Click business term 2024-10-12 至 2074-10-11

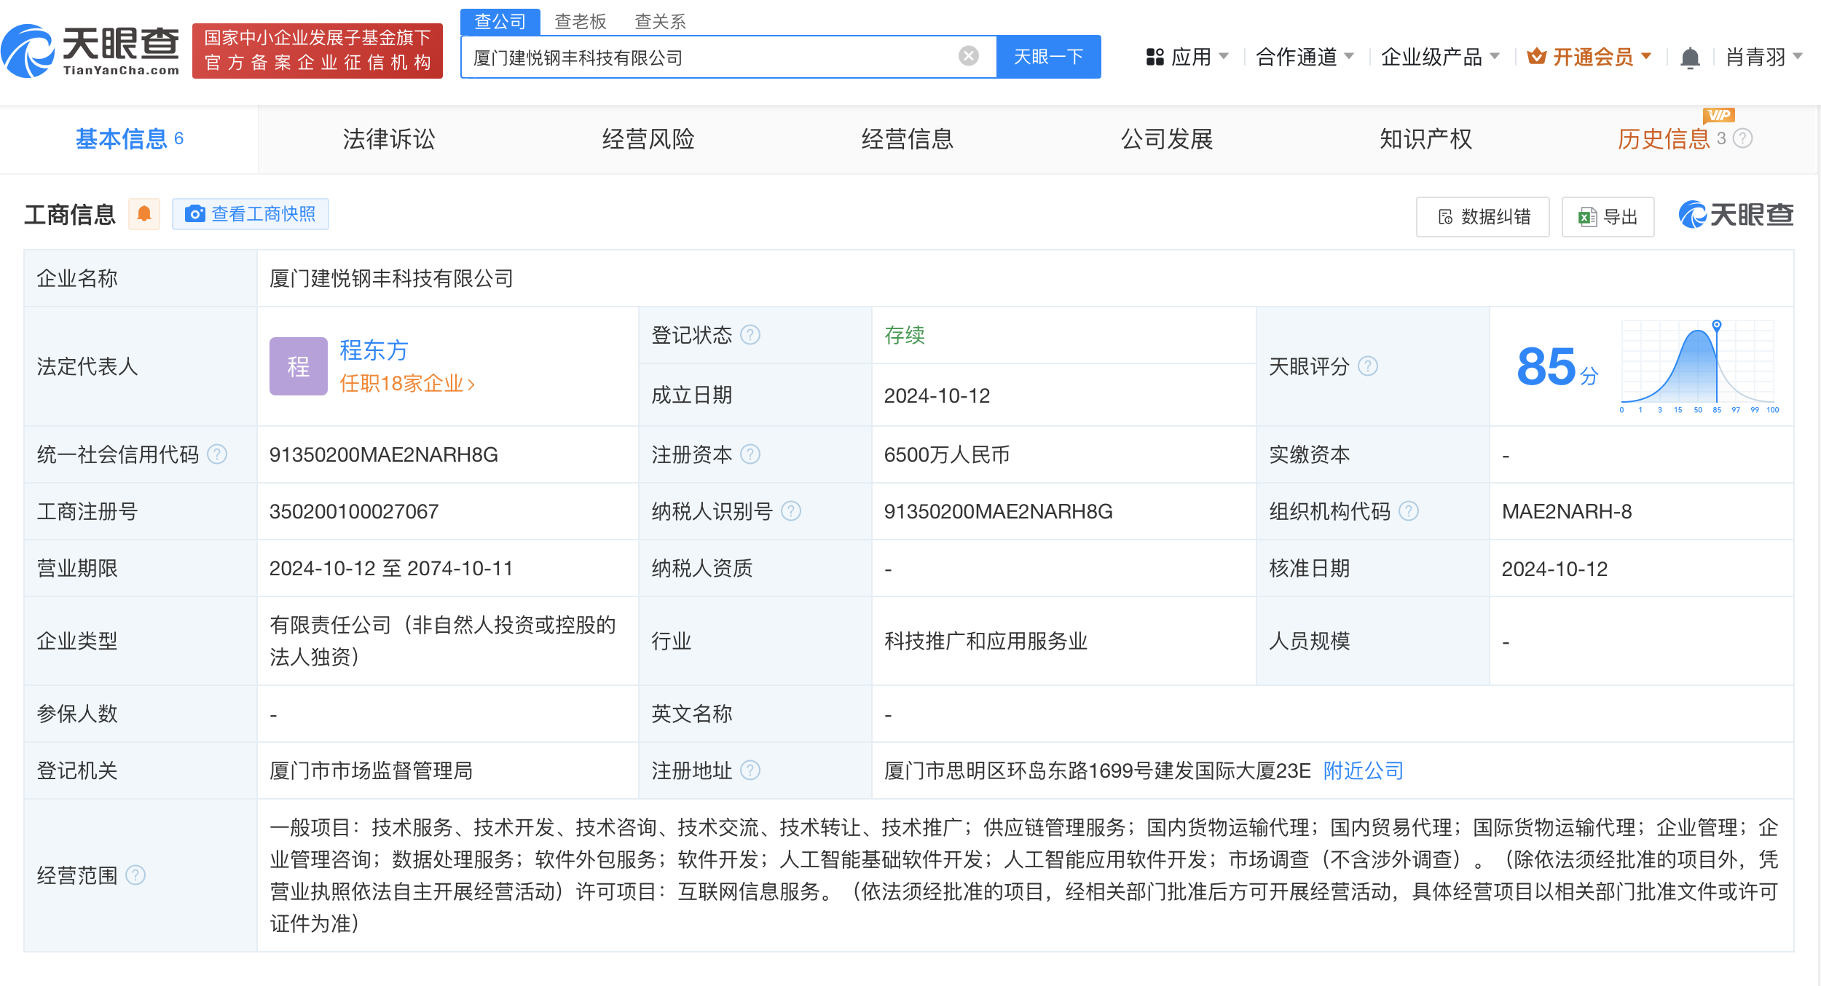(391, 568)
